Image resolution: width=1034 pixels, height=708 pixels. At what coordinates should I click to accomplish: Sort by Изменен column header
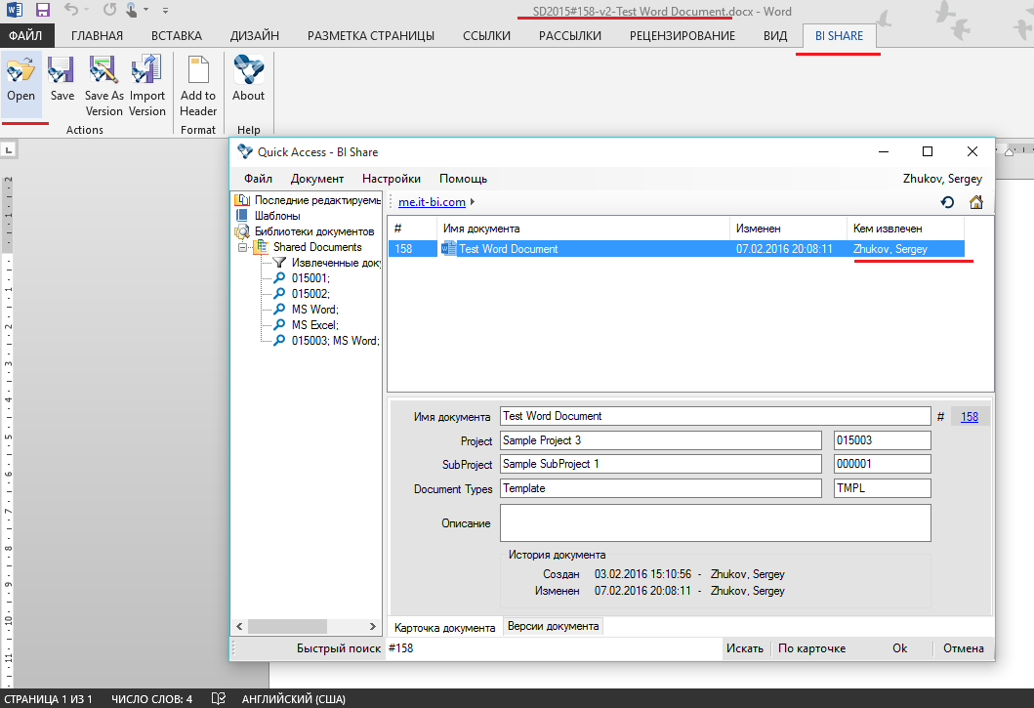pos(788,229)
